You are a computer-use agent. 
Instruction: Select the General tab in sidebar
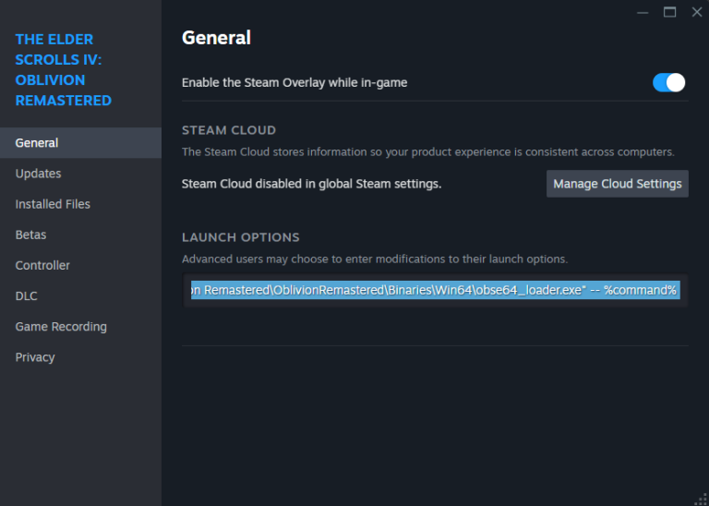(37, 143)
